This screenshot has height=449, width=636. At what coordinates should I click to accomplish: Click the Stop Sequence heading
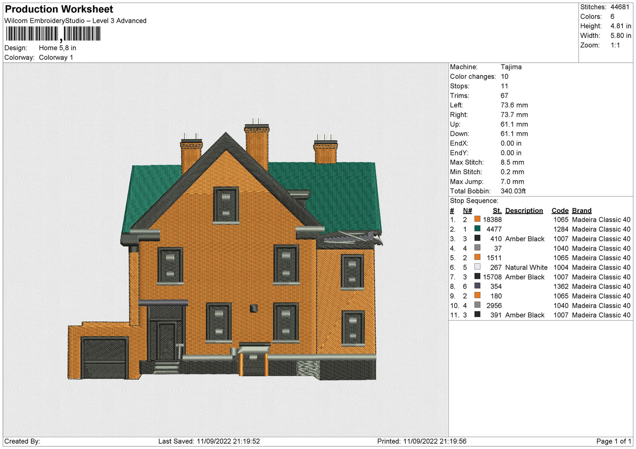(474, 201)
